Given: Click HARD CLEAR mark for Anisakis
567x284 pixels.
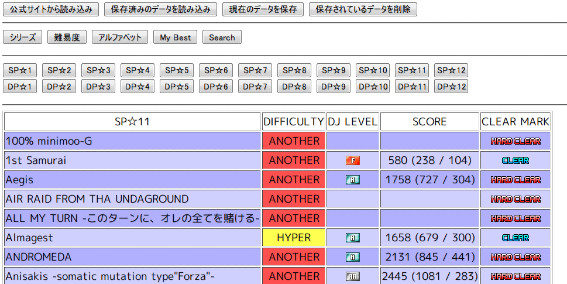Looking at the screenshot, I should [516, 276].
